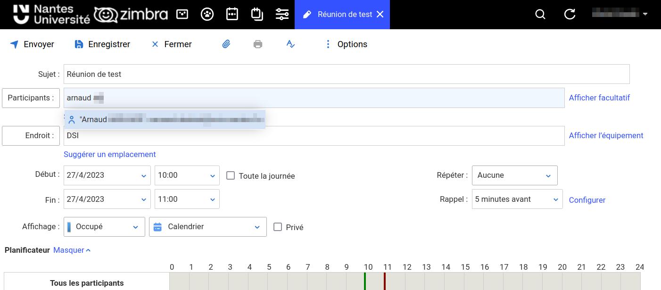Click the search magnifier icon
Viewport: 661px width, 290px height.
pos(540,14)
